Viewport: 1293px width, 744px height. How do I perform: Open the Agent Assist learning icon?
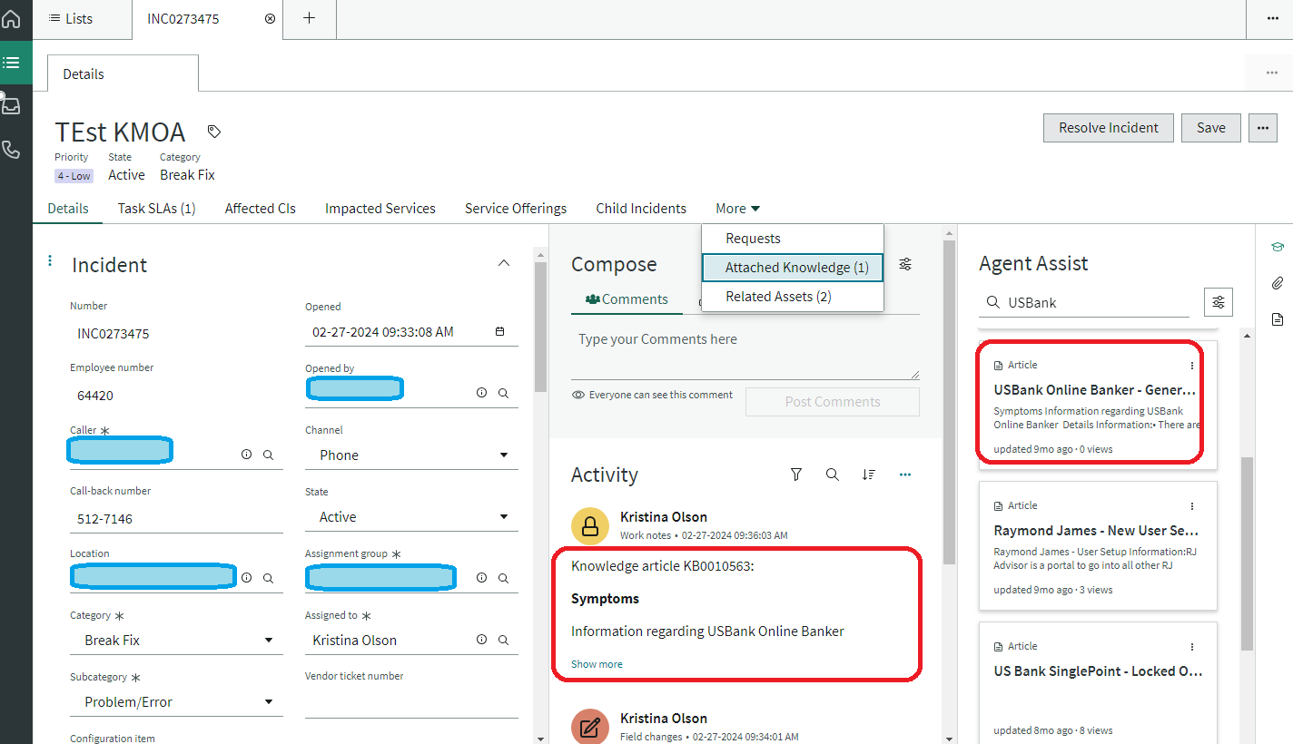pos(1278,246)
